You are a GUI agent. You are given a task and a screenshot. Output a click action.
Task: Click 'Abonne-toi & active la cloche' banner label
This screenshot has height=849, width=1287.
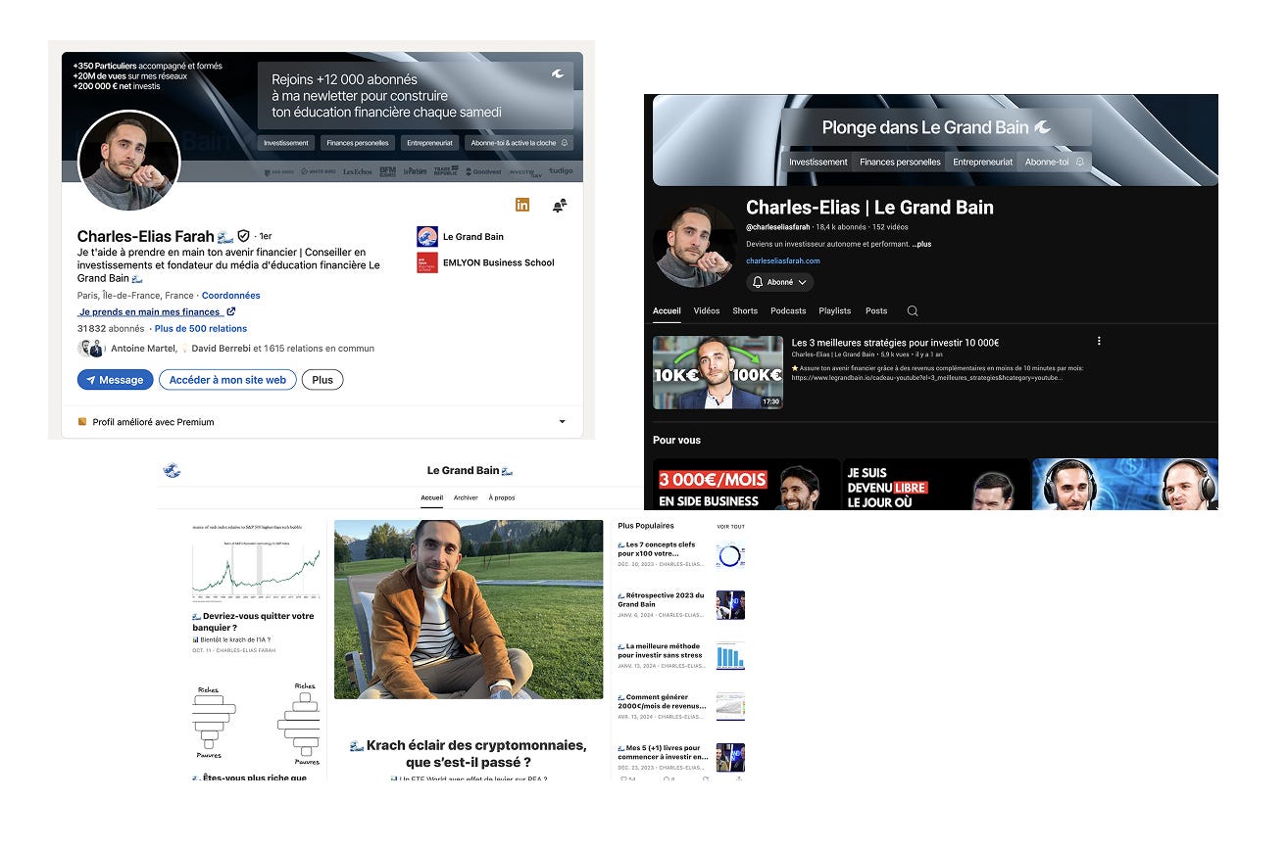point(520,143)
